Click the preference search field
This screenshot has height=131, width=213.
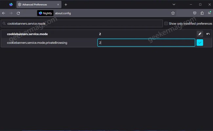tap(82, 24)
